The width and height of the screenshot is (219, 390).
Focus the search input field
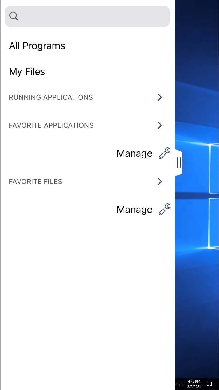[93, 16]
